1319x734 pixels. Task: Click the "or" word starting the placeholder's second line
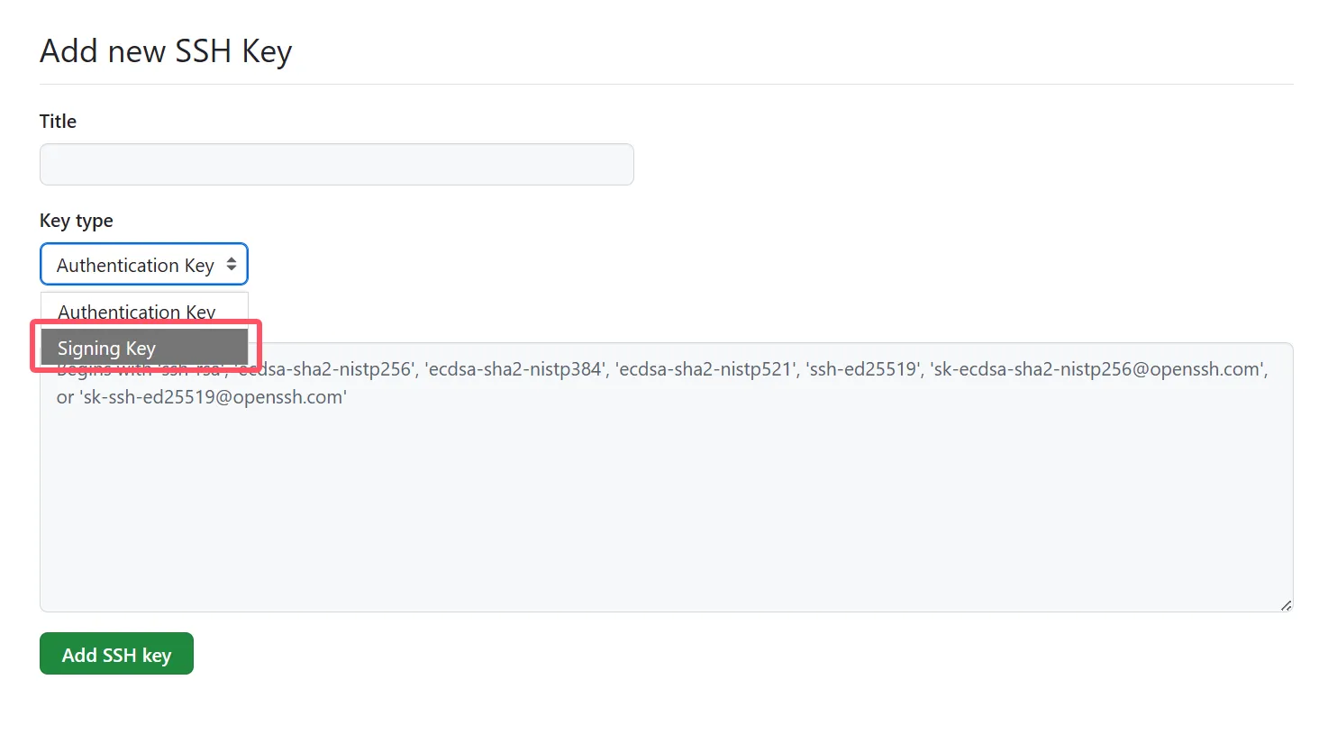point(65,397)
